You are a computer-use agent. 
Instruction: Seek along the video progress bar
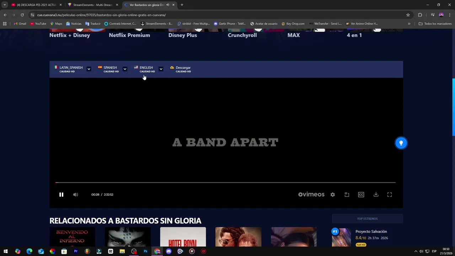(x=225, y=182)
